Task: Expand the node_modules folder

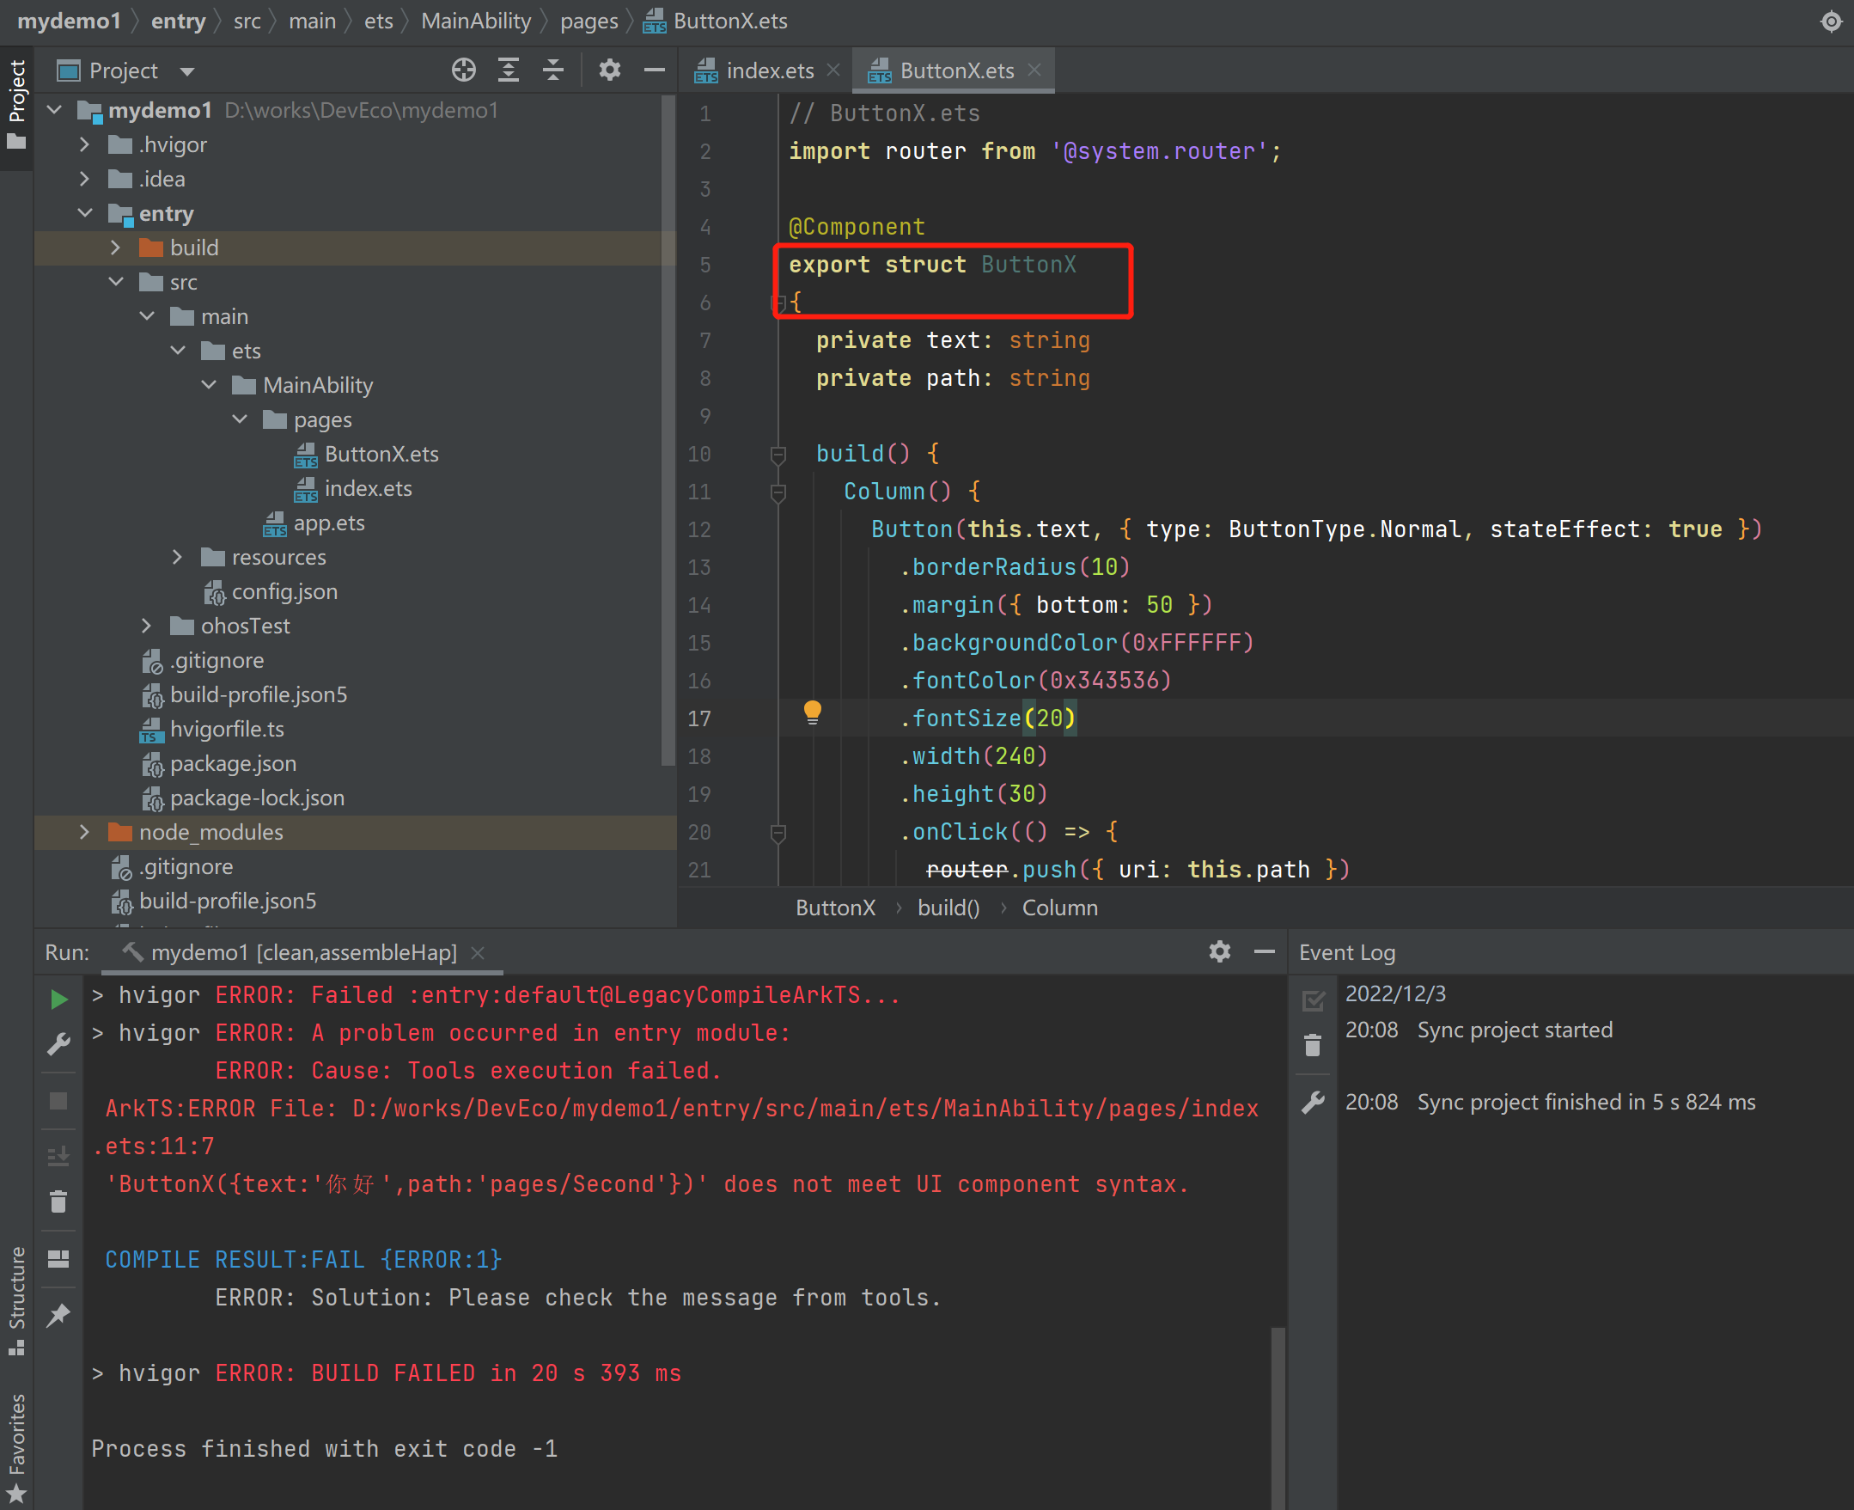Action: coord(84,833)
